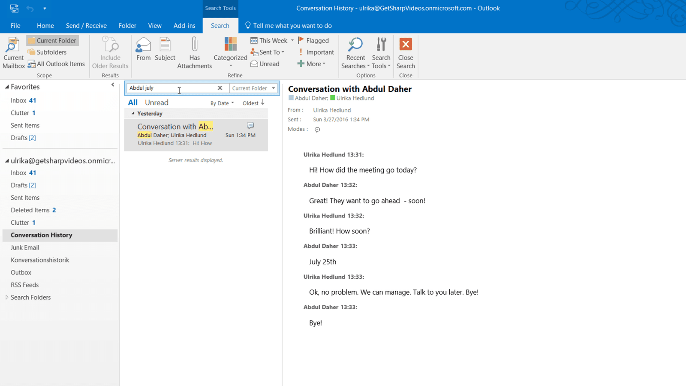
Task: Filter results by Flagged items
Action: click(x=313, y=40)
